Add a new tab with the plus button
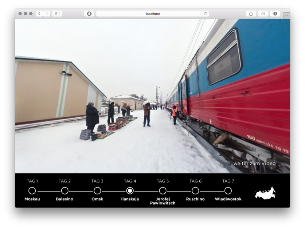 (x=287, y=16)
